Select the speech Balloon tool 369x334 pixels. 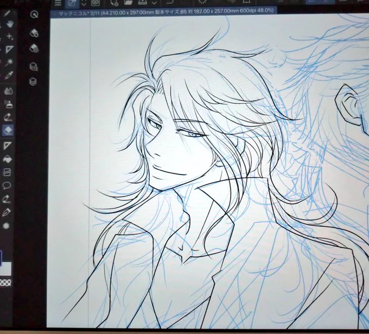pos(7,186)
